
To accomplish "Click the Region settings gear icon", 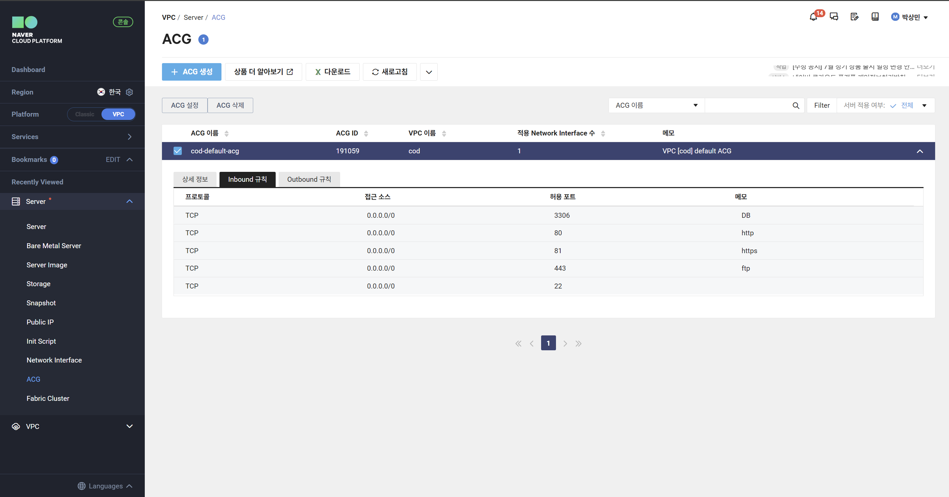I will [x=129, y=92].
